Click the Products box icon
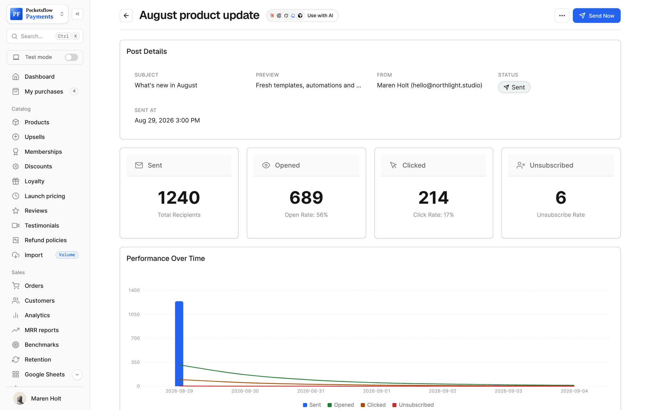Image resolution: width=656 pixels, height=410 pixels. tap(16, 122)
